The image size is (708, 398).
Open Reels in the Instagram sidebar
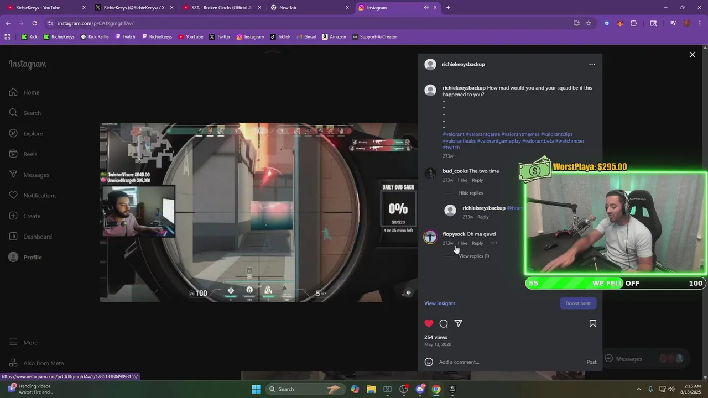point(23,154)
